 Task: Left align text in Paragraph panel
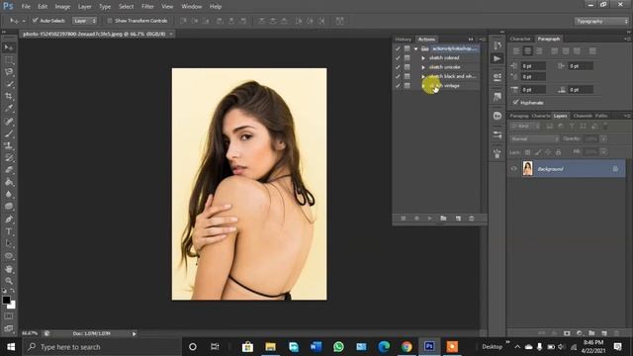point(516,50)
